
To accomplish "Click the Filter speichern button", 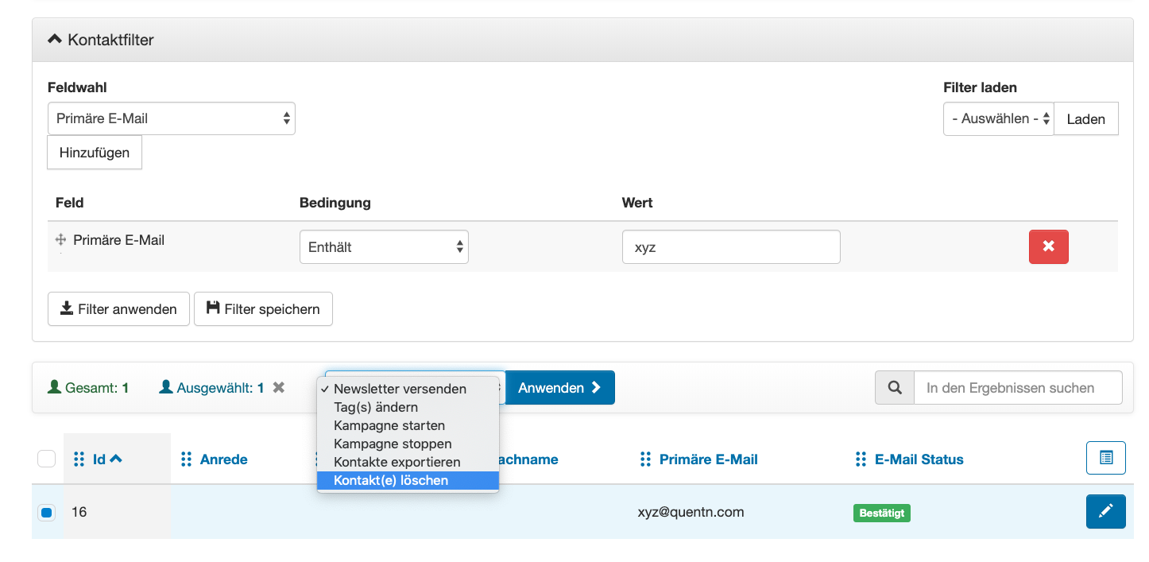I will click(x=263, y=309).
